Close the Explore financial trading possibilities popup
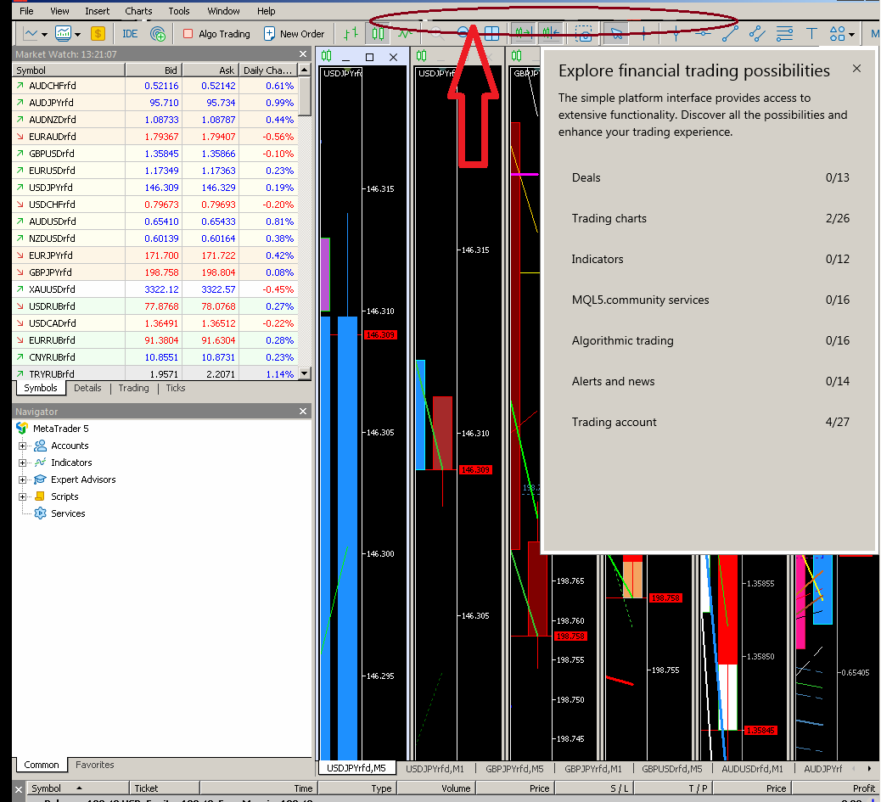The height and width of the screenshot is (802, 881). 856,69
